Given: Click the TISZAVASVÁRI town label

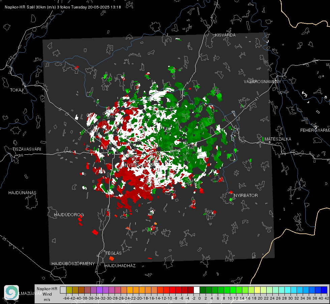Looking at the screenshot, I should click(x=27, y=149).
